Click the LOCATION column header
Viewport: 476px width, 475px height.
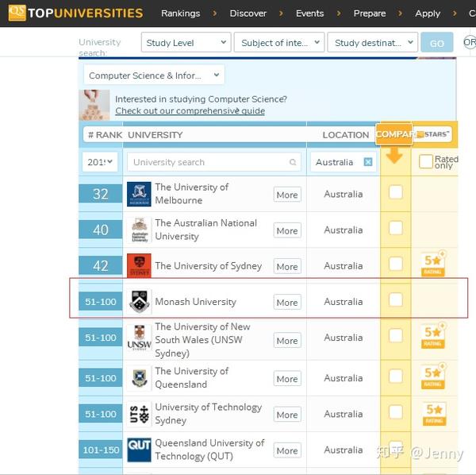click(x=346, y=134)
